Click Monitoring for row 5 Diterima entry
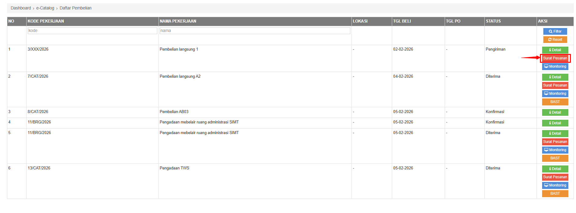The width and height of the screenshot is (576, 213). pyautogui.click(x=555, y=150)
